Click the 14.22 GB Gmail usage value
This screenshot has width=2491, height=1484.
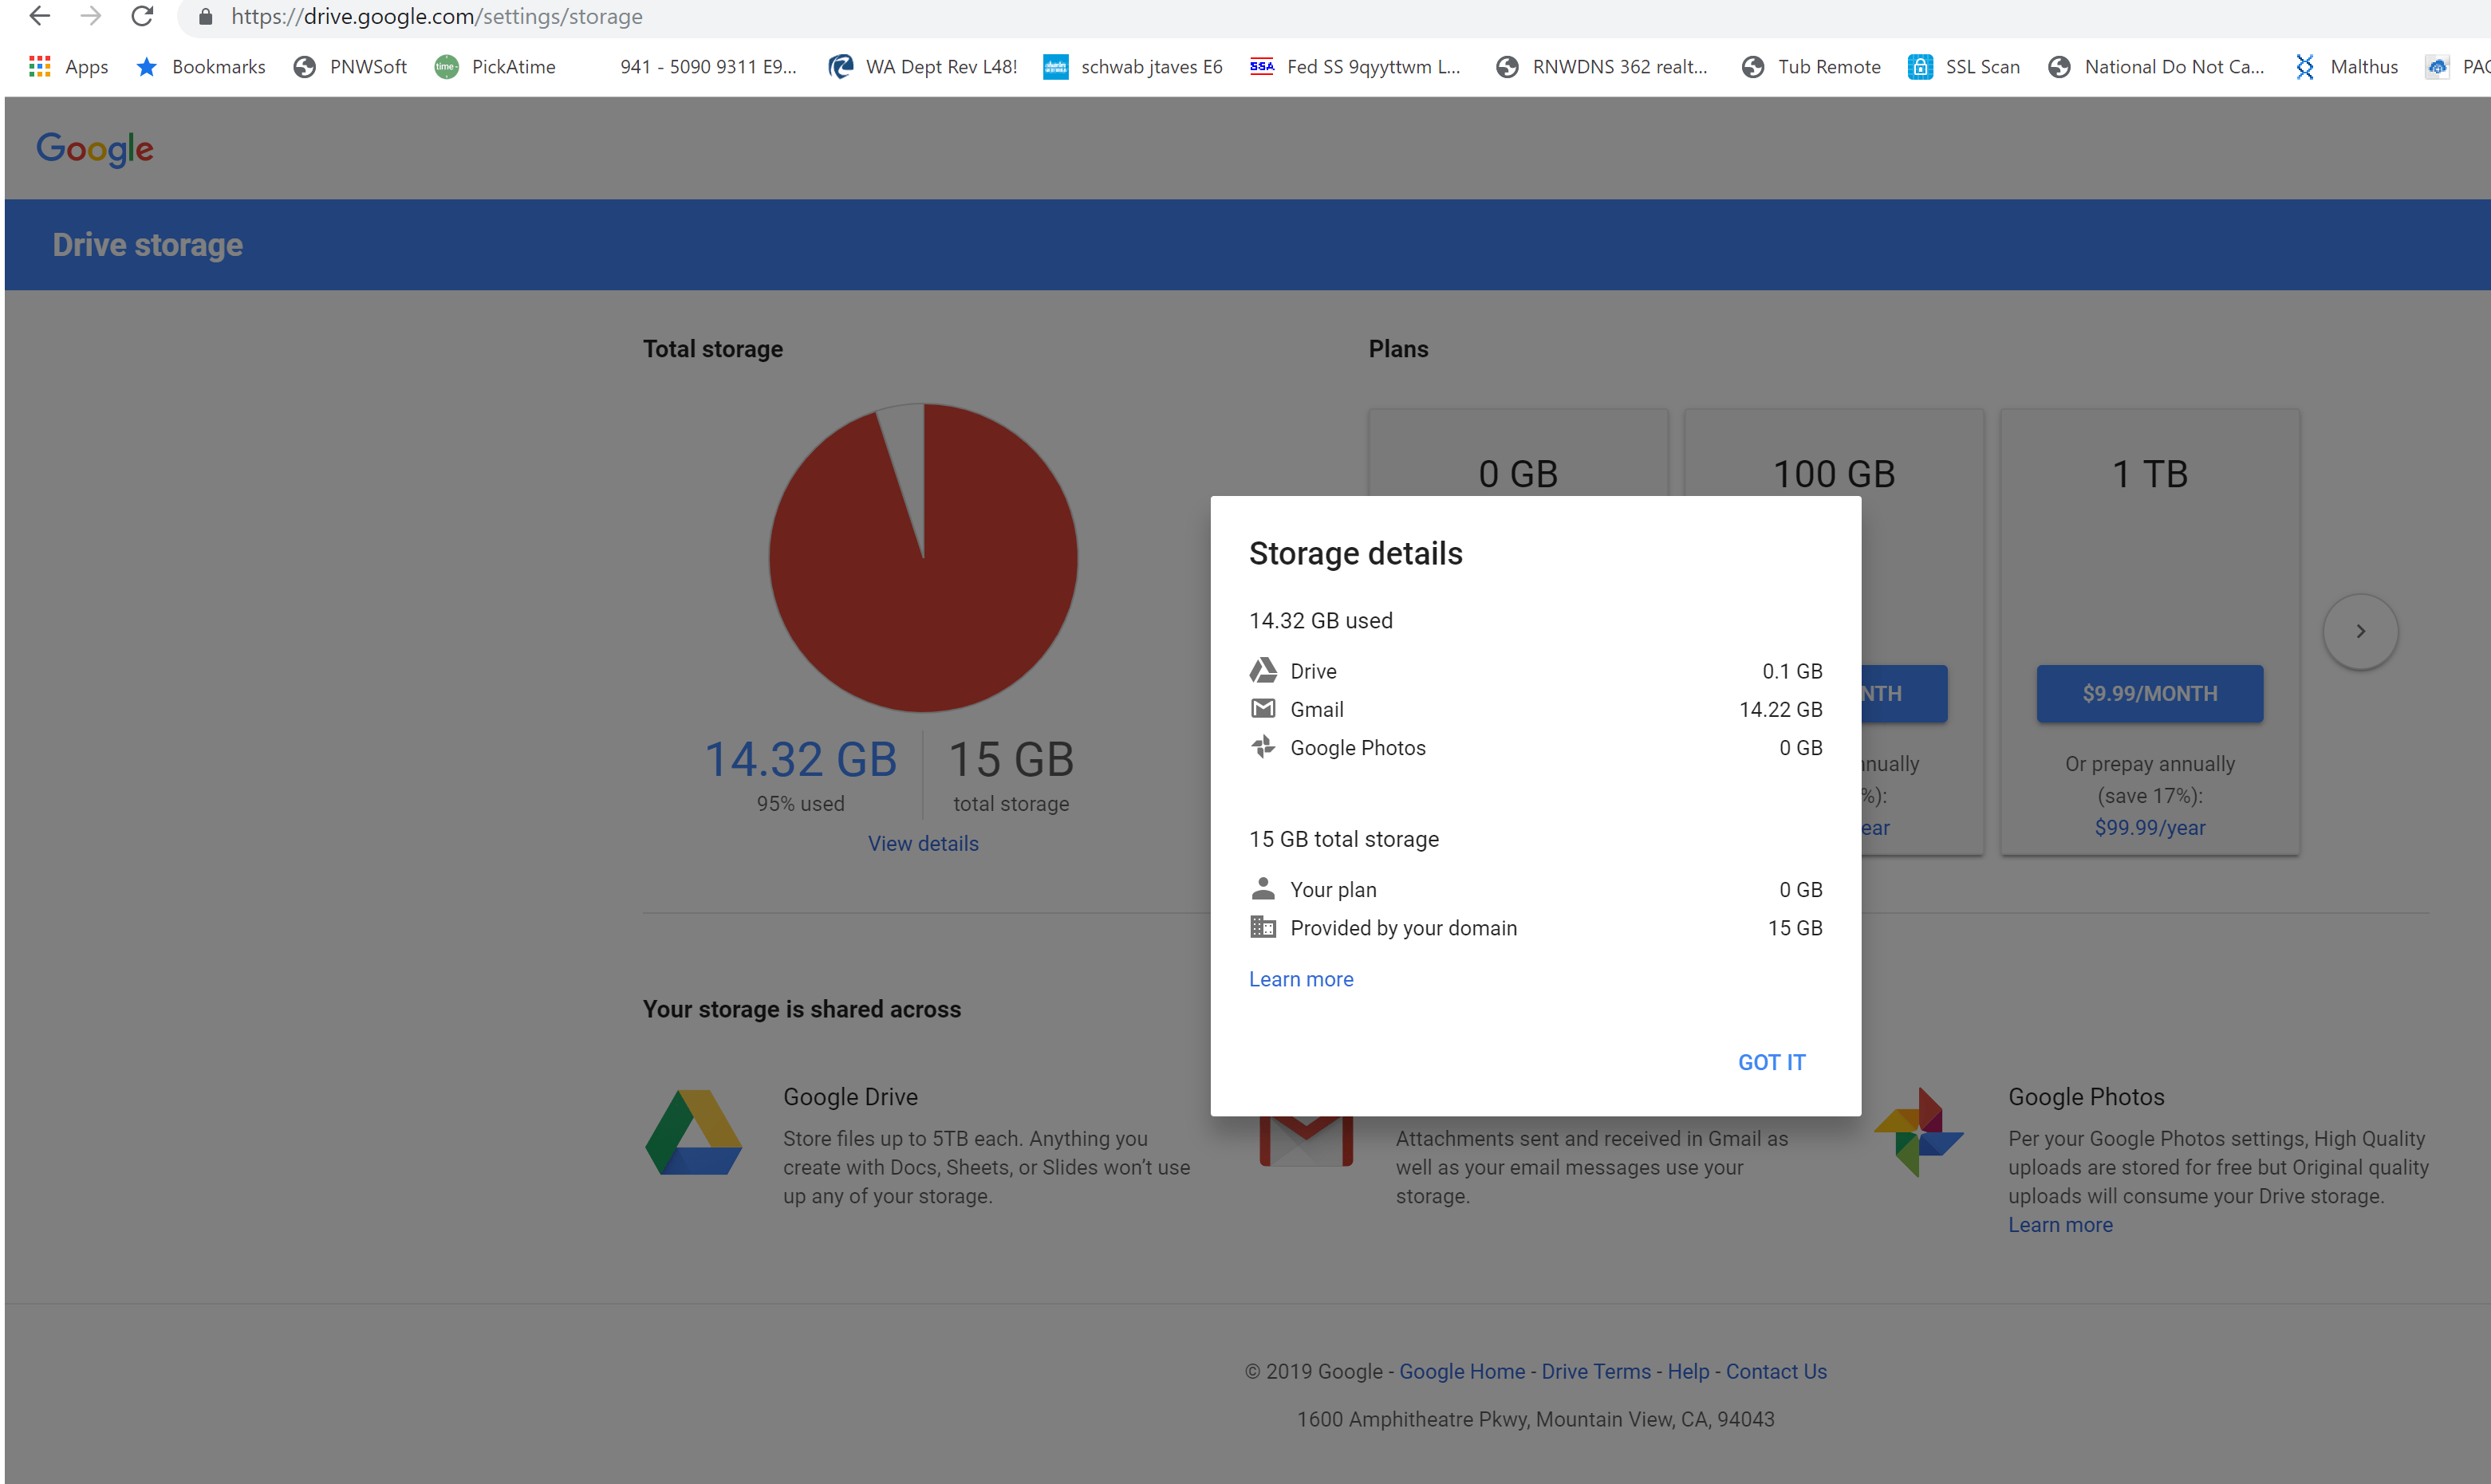(1780, 709)
